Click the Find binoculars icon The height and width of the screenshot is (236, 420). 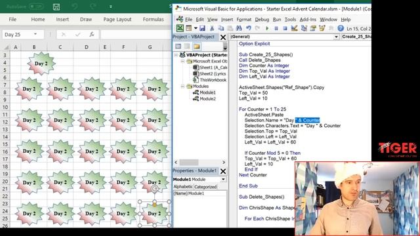(x=239, y=28)
